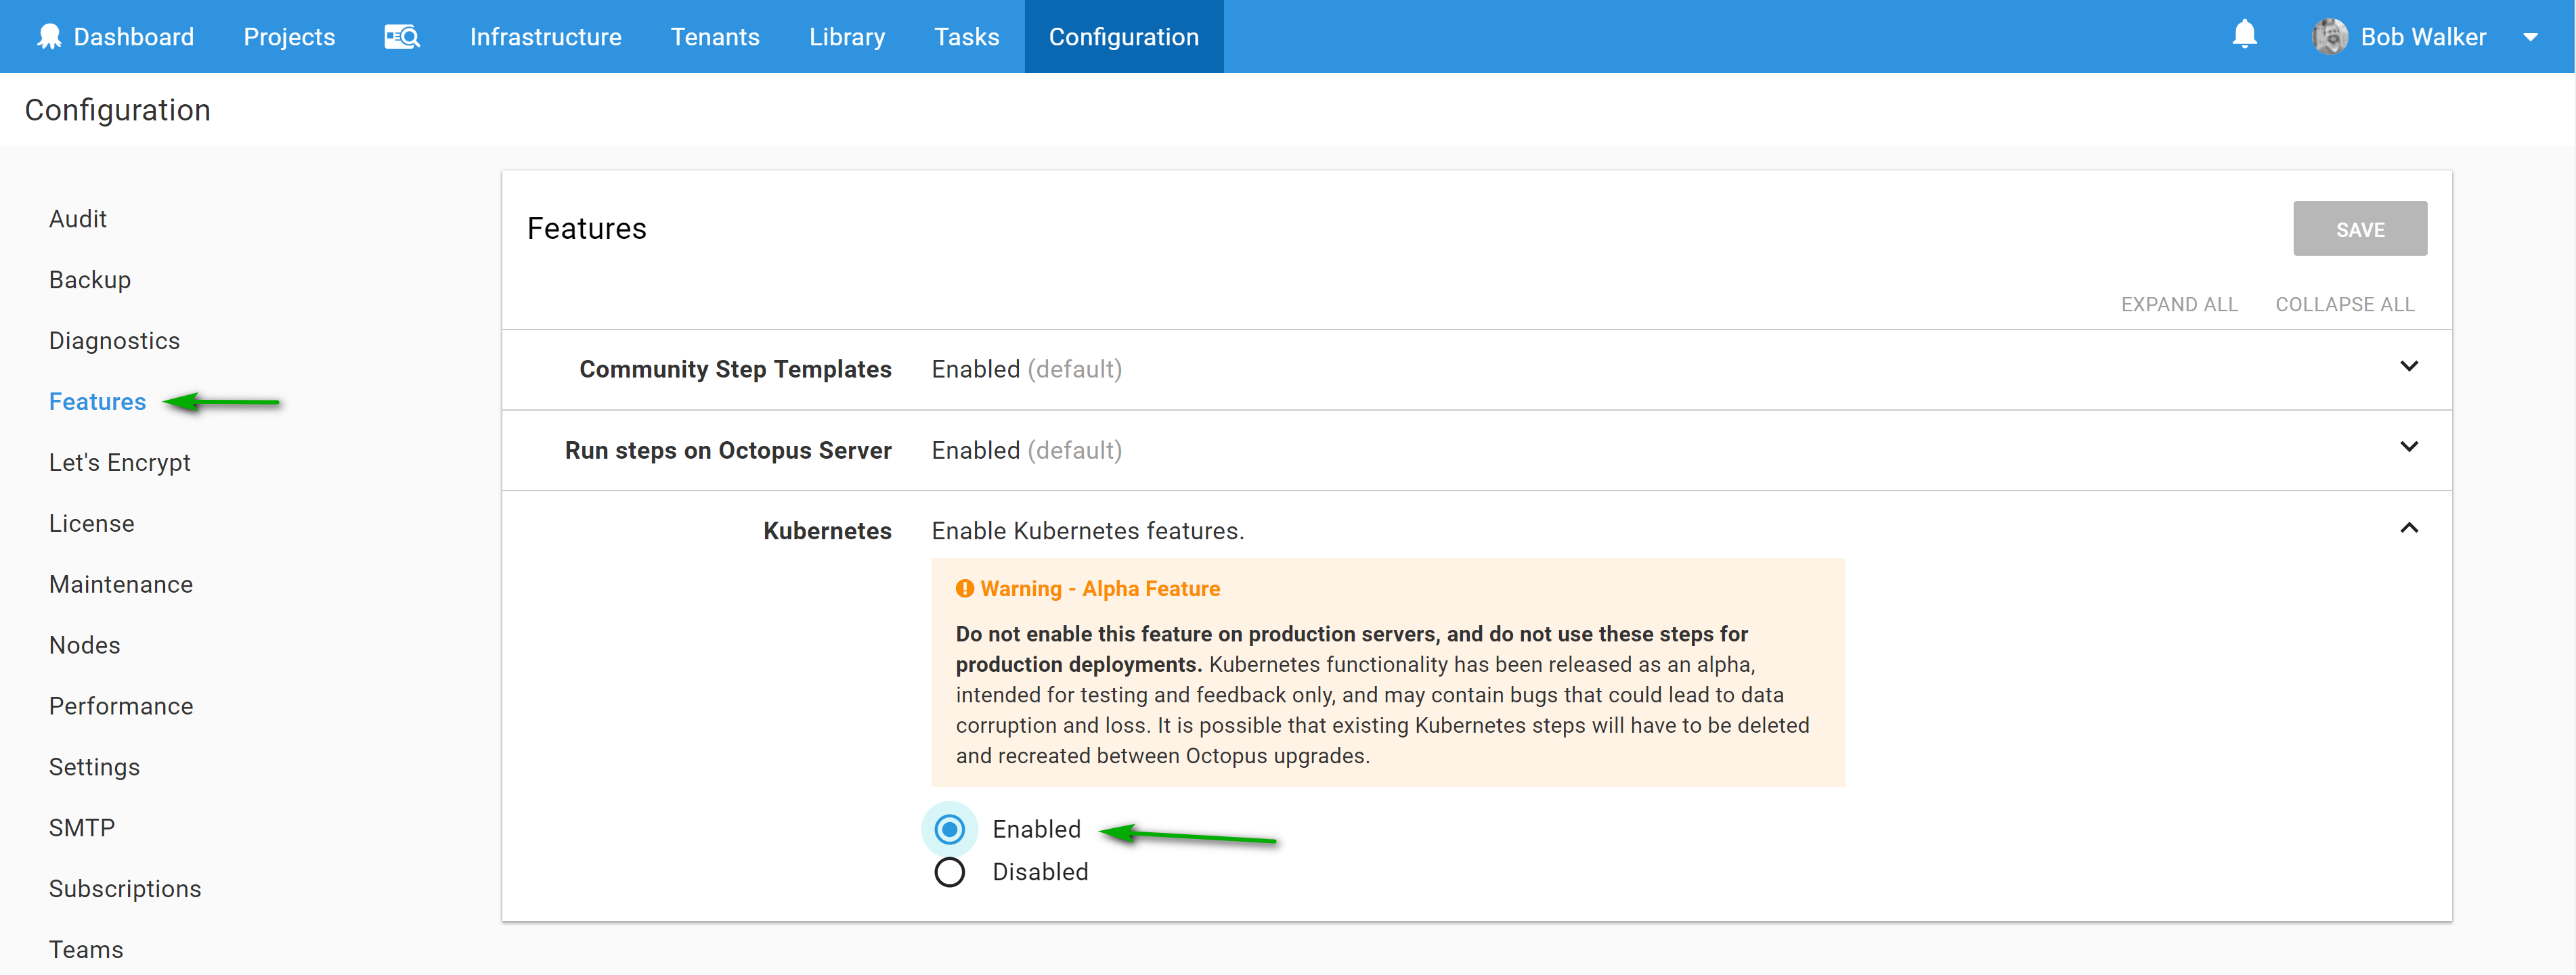Open Let's Encrypt settings in sidebar
Screen dimensions: 2576x975
coord(119,463)
